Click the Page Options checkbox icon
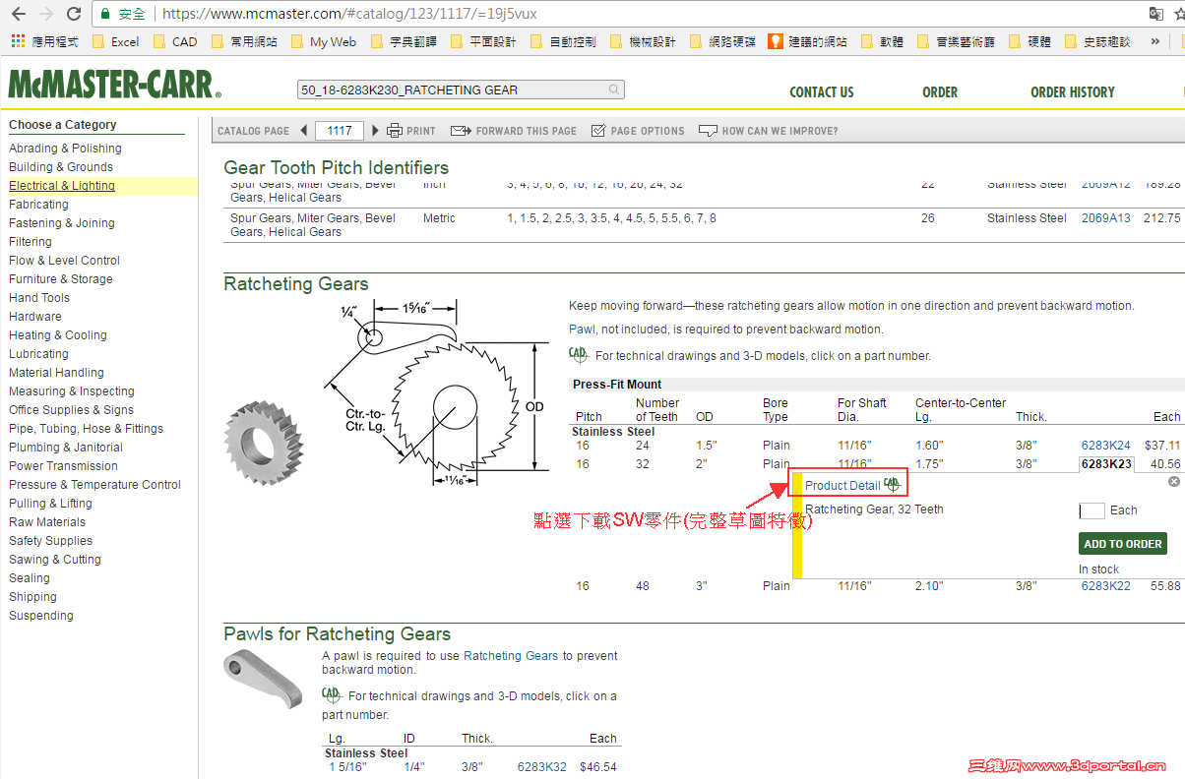1185x779 pixels. pos(598,131)
